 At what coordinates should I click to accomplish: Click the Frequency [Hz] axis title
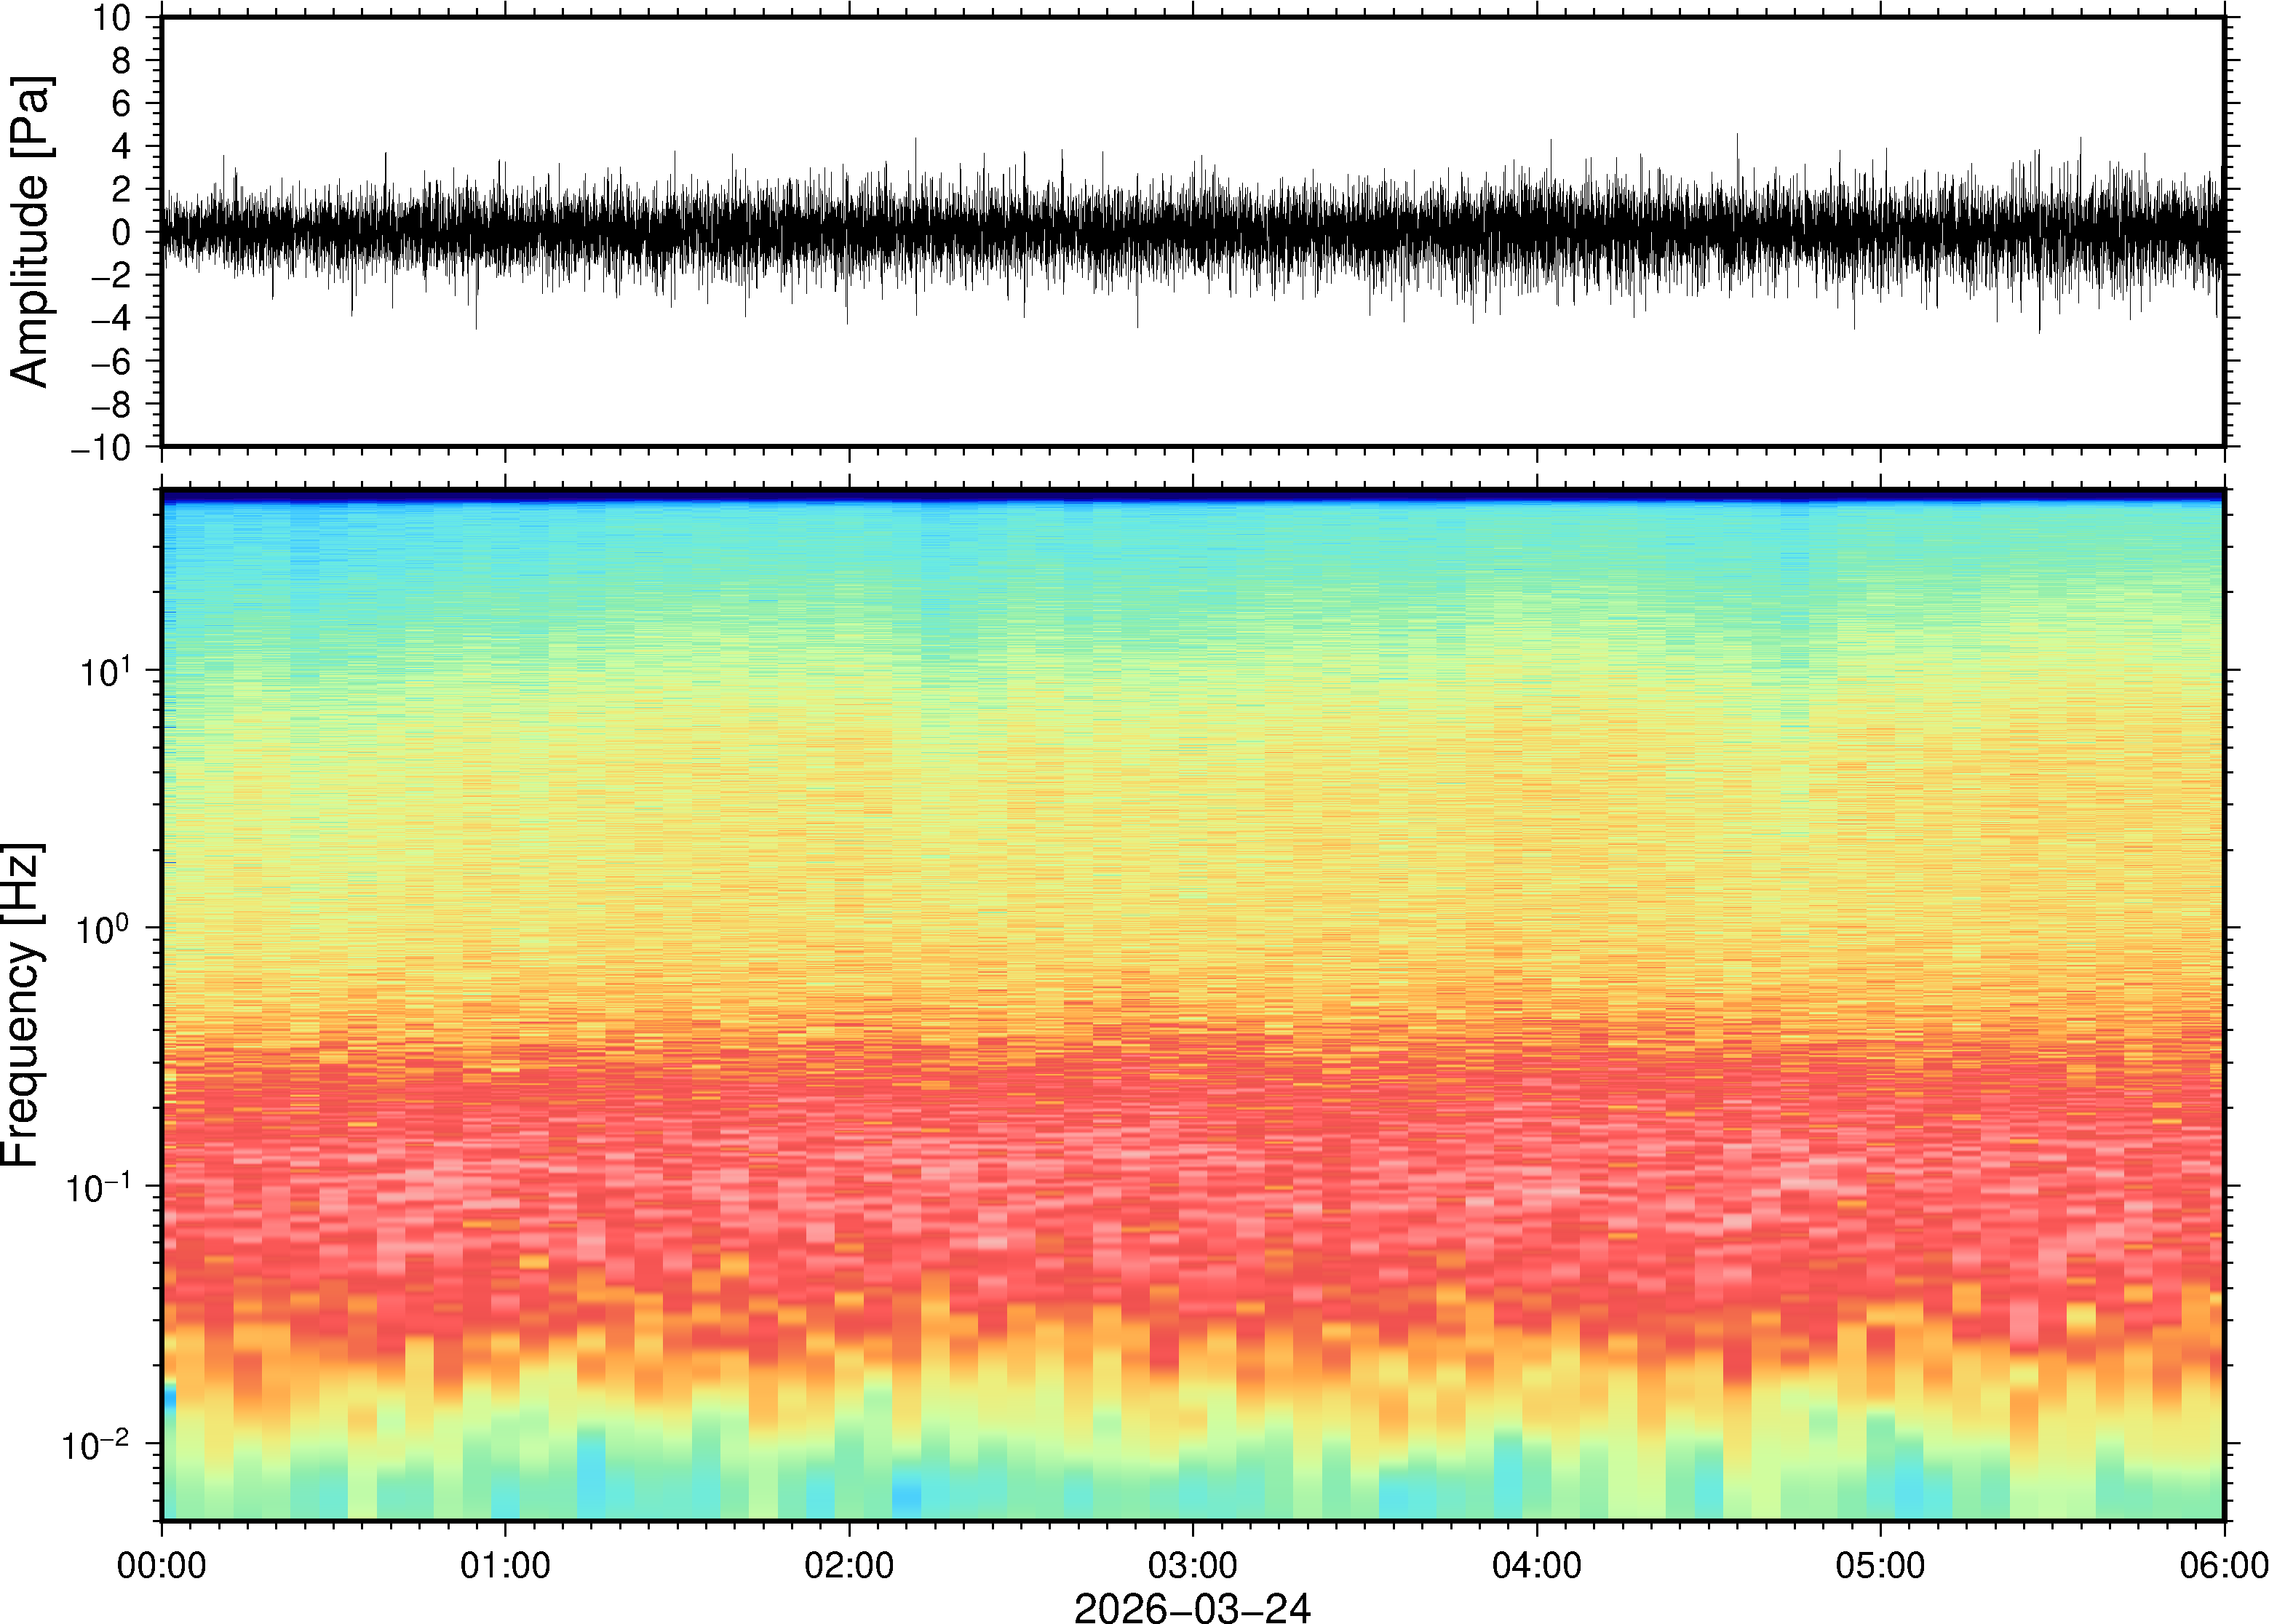[x=22, y=1005]
